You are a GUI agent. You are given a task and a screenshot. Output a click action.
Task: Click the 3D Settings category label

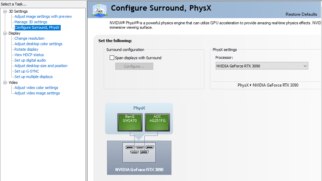pos(18,11)
